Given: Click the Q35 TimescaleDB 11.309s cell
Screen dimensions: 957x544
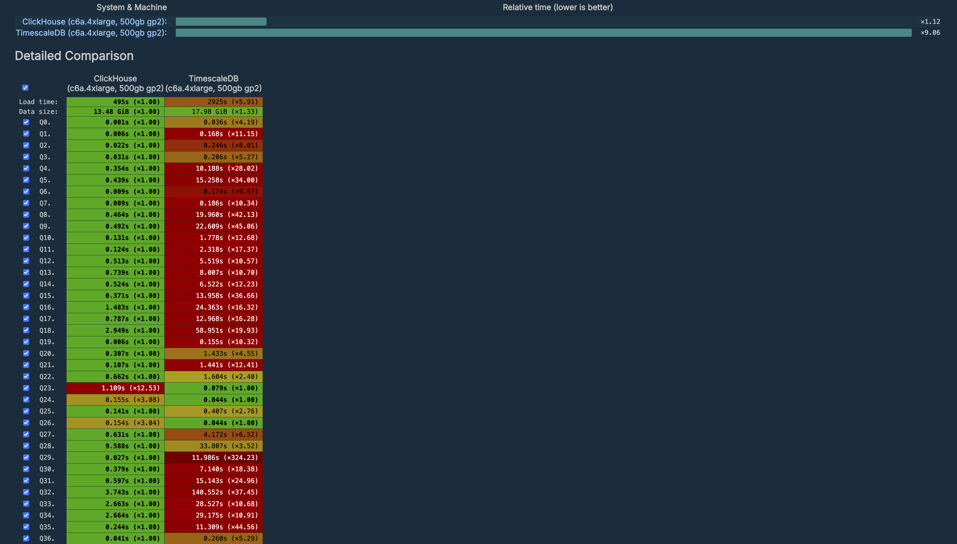Looking at the screenshot, I should coord(213,527).
